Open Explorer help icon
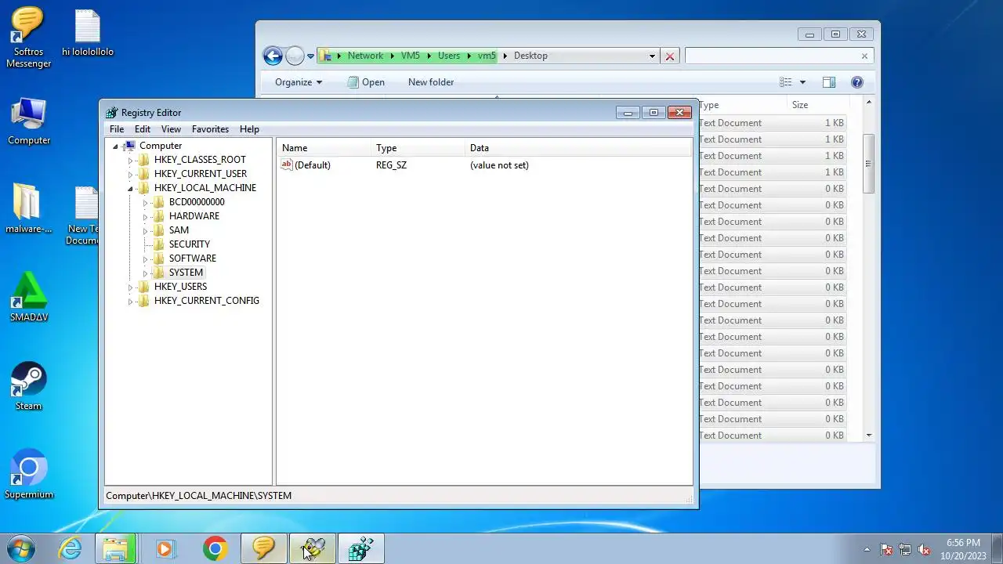Viewport: 1003px width, 564px height. (x=857, y=82)
